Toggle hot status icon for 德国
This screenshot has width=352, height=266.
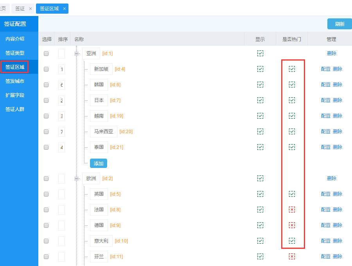pyautogui.click(x=292, y=225)
